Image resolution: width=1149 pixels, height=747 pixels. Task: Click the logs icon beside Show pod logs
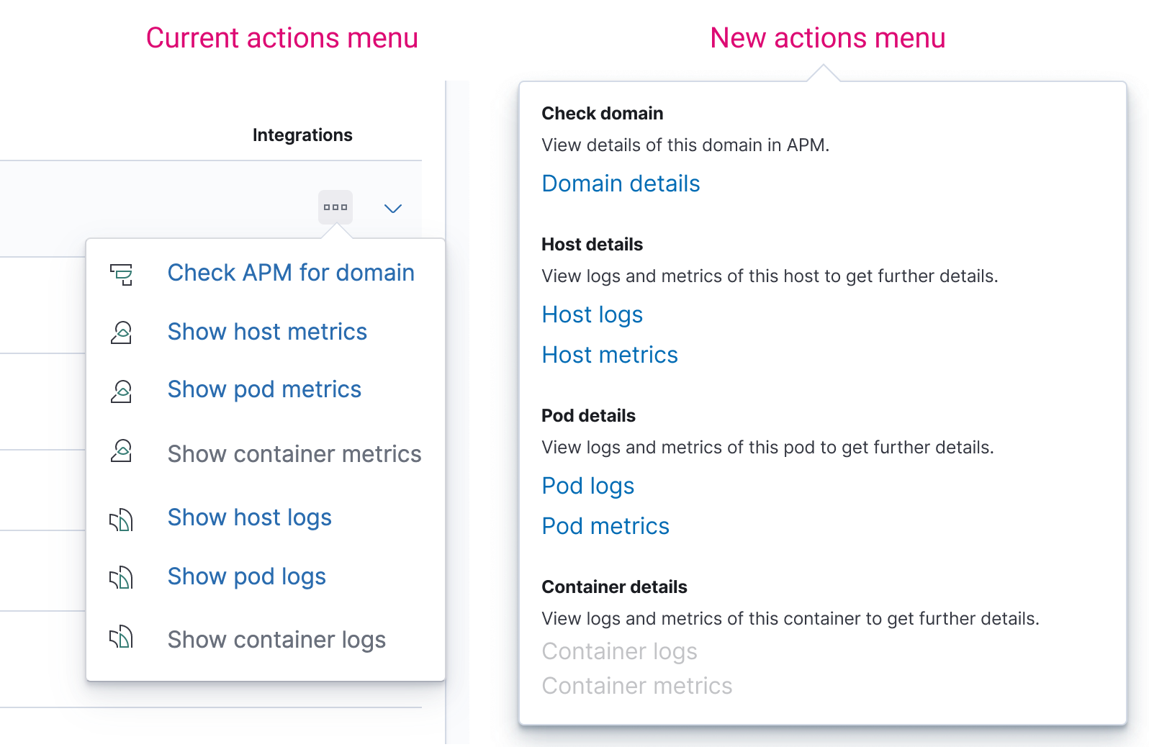[121, 577]
